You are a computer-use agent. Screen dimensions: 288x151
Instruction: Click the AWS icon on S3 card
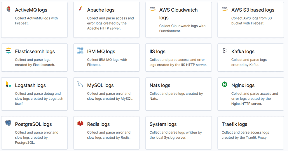coord(224,9)
